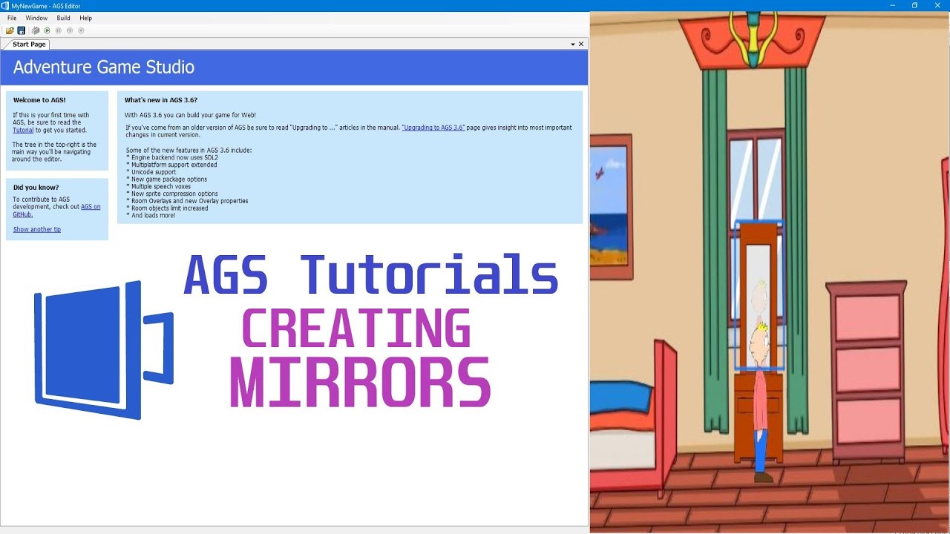Click the green Run game toolbar icon
Viewport: 950px width, 534px height.
(47, 30)
